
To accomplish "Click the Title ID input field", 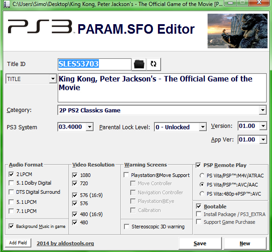I will (x=94, y=64).
